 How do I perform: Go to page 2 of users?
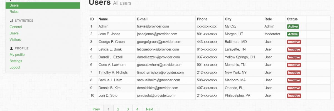coord(118,109)
